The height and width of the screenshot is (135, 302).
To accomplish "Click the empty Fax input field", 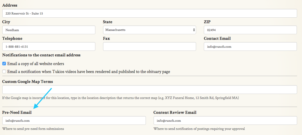I will pos(149,46).
